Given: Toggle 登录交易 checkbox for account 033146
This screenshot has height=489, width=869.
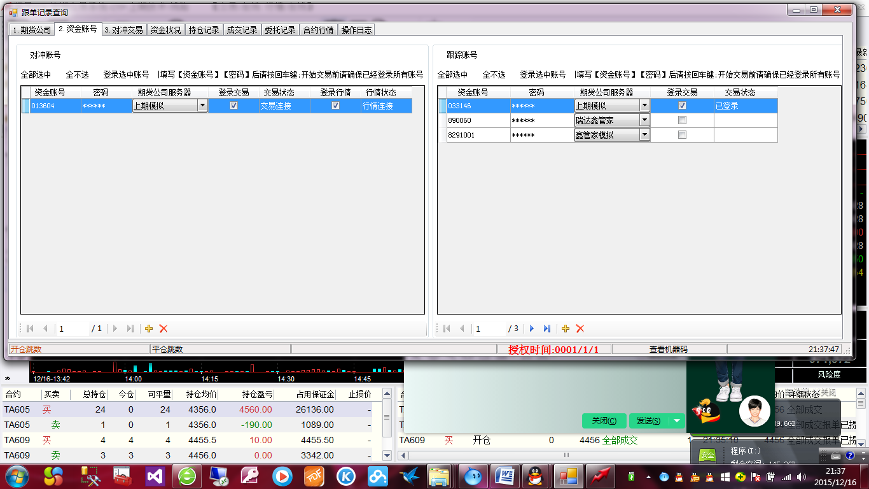Looking at the screenshot, I should (x=682, y=106).
